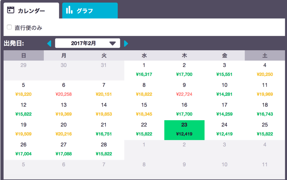Pick February 16 priced ¥17,700
The height and width of the screenshot is (180, 287).
184,110
